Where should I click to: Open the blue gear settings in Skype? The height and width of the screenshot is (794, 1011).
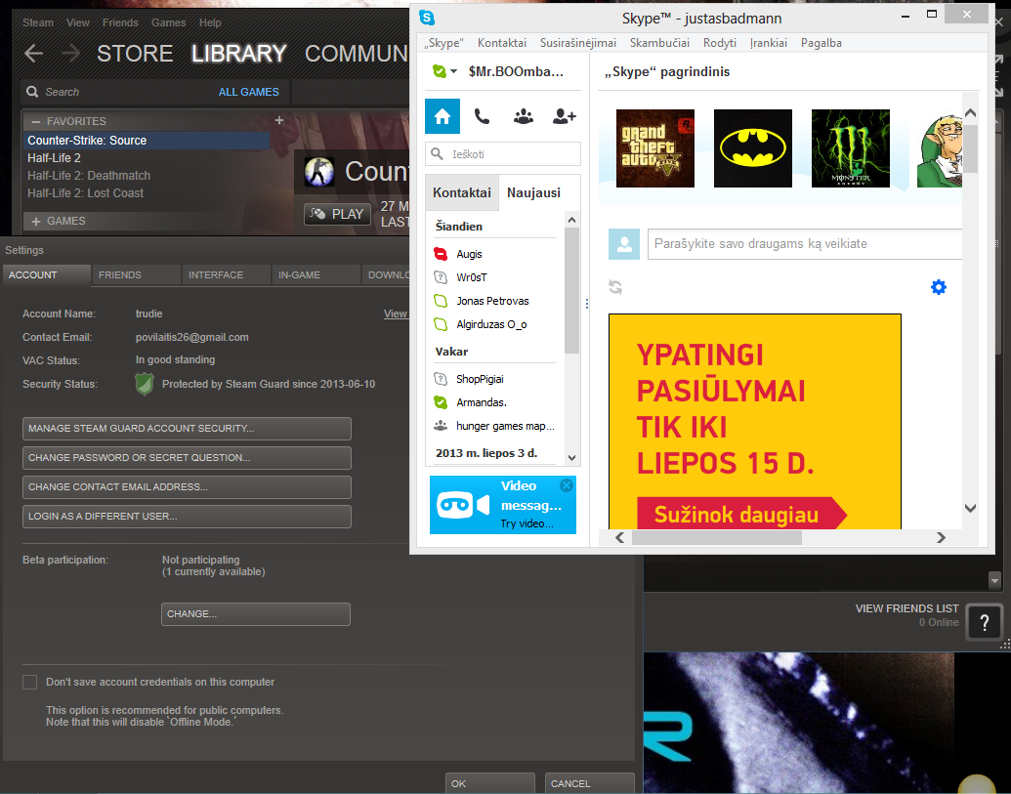point(939,287)
